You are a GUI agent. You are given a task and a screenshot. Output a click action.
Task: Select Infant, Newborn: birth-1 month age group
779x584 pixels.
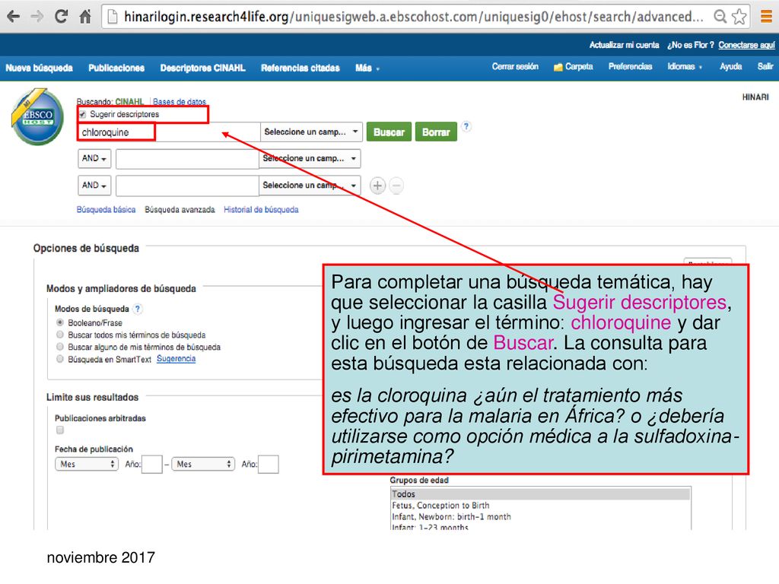coord(541,516)
